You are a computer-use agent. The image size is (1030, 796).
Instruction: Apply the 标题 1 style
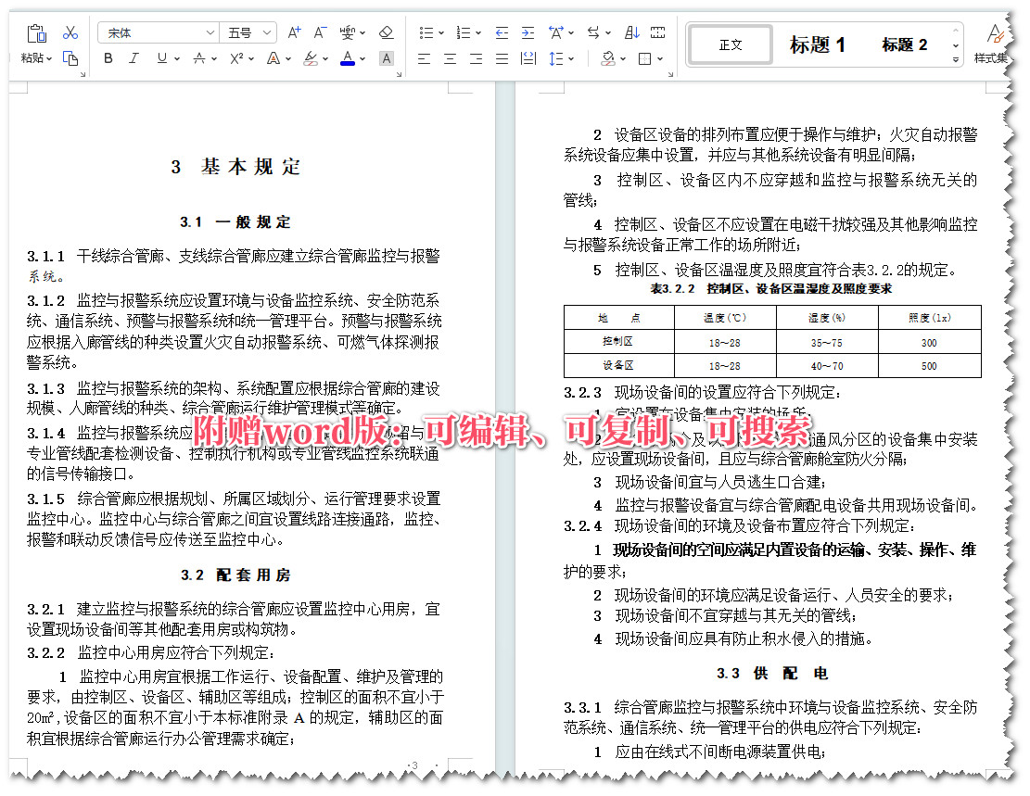[817, 44]
